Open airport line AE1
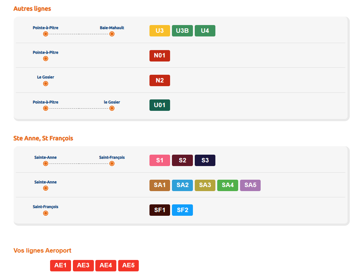Image resolution: width=356 pixels, height=278 pixels. pos(60,265)
